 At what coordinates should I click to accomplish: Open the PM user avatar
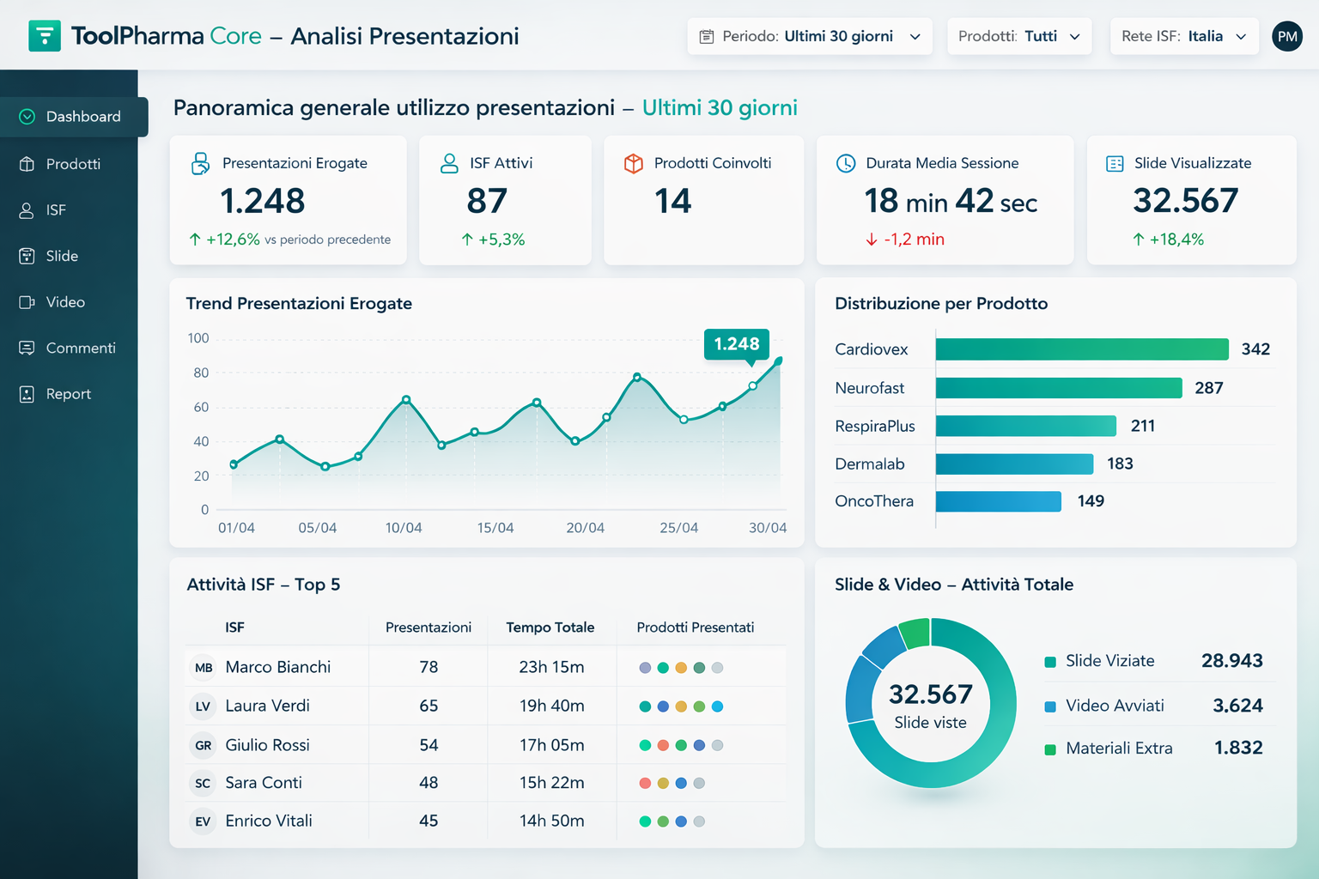(1286, 36)
